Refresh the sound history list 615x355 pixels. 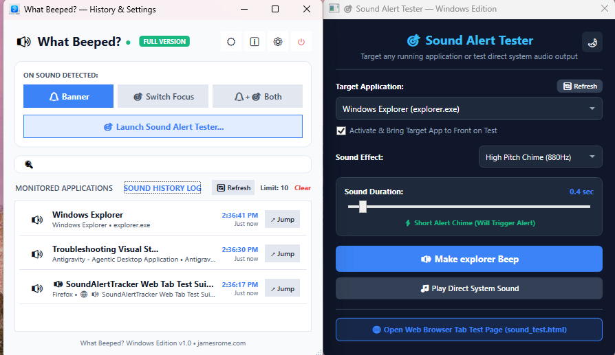233,187
